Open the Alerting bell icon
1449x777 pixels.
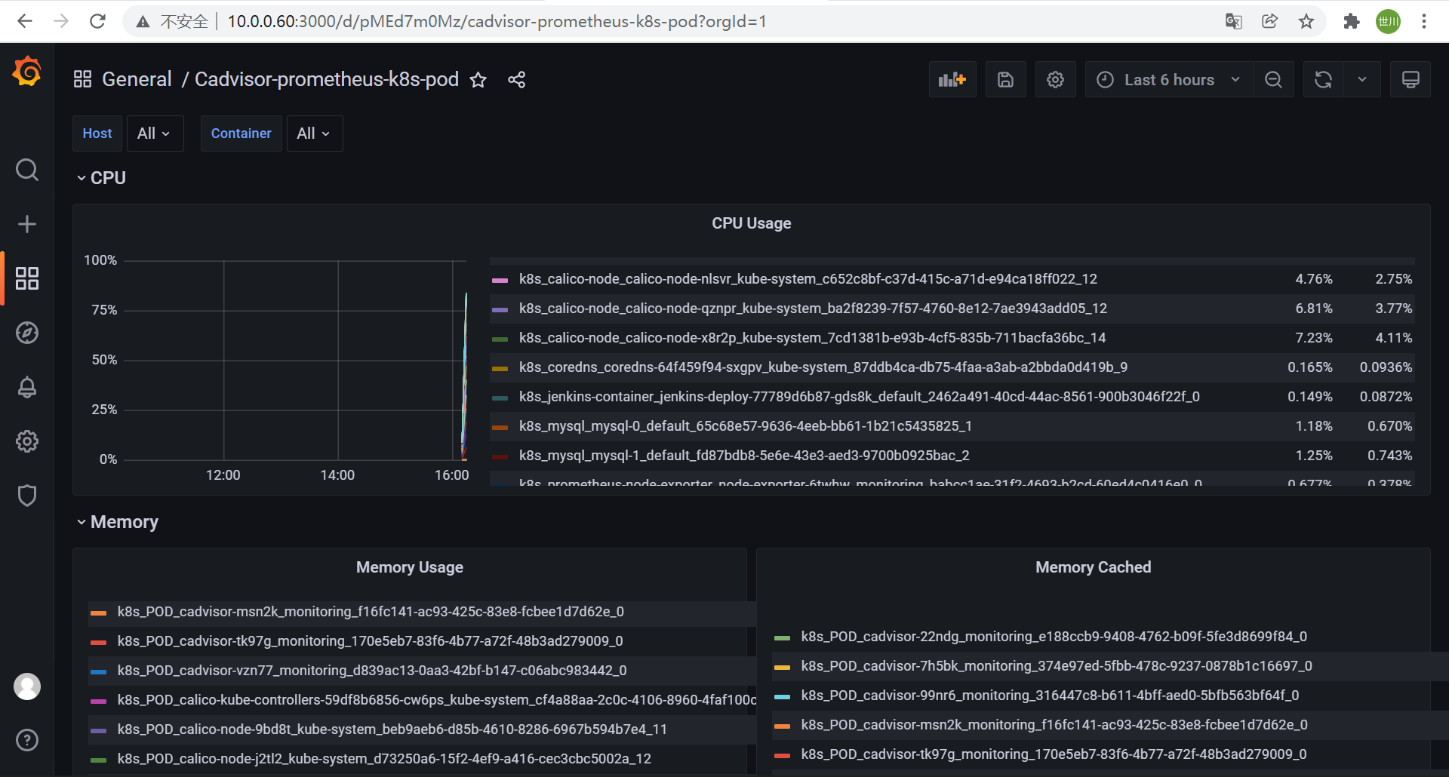click(27, 387)
